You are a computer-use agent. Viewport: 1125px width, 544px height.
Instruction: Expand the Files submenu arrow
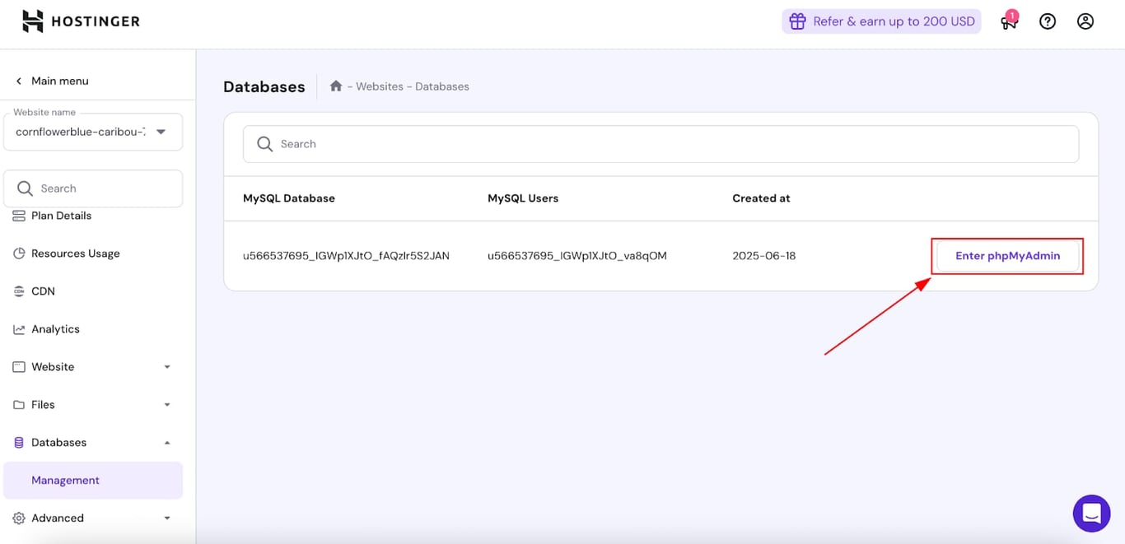click(x=167, y=405)
